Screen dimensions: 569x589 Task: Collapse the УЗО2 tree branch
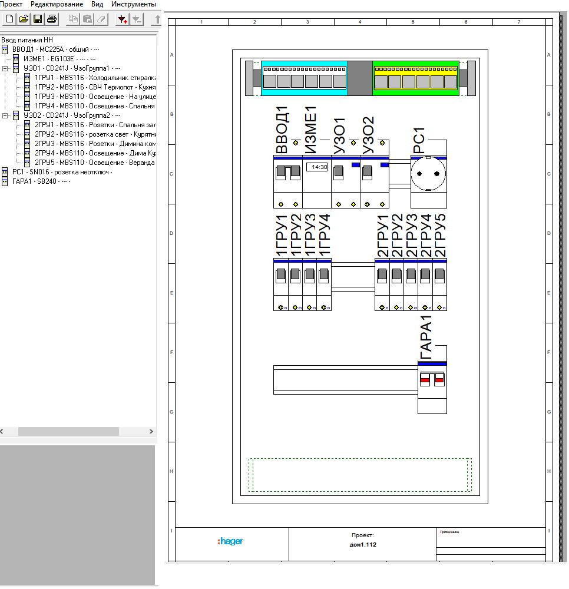coord(5,115)
